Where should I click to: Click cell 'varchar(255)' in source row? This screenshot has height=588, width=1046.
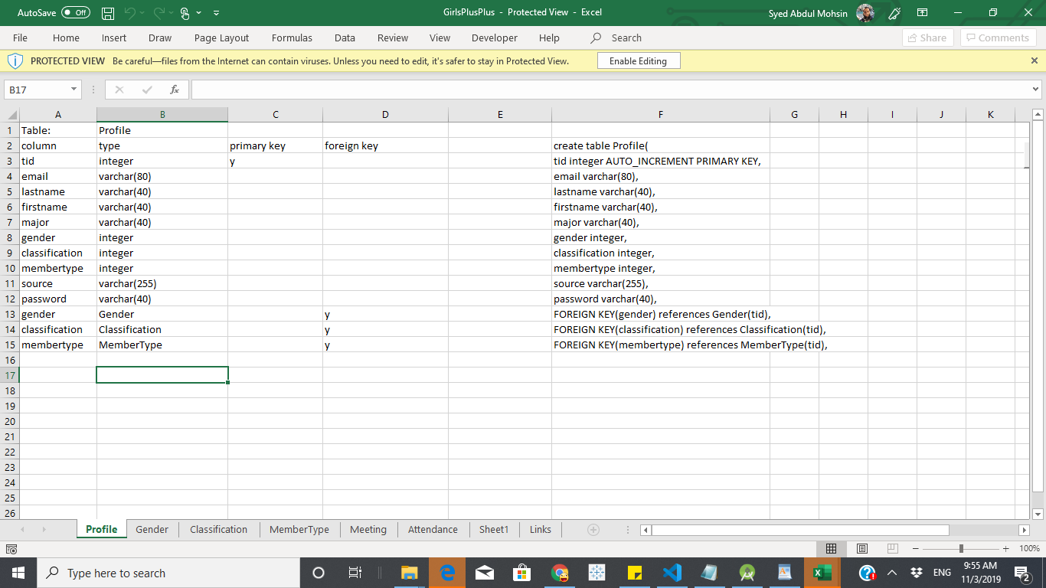point(162,283)
